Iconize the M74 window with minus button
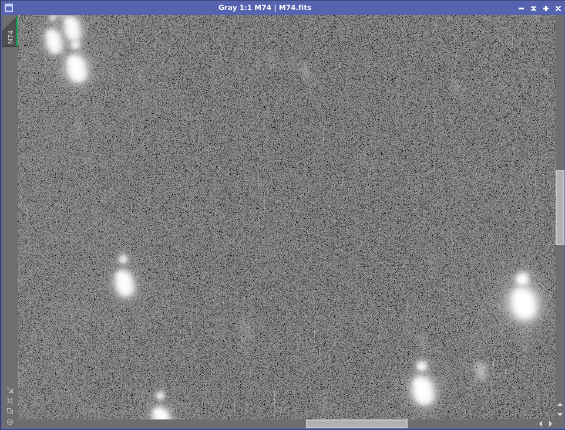This screenshot has width=565, height=430. (521, 8)
